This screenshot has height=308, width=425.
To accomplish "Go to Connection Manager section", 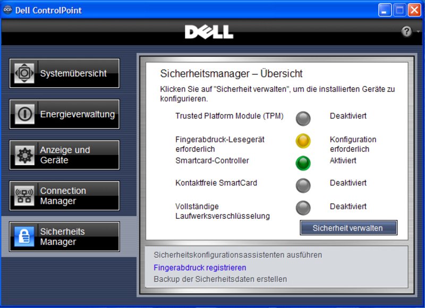I will (x=64, y=195).
